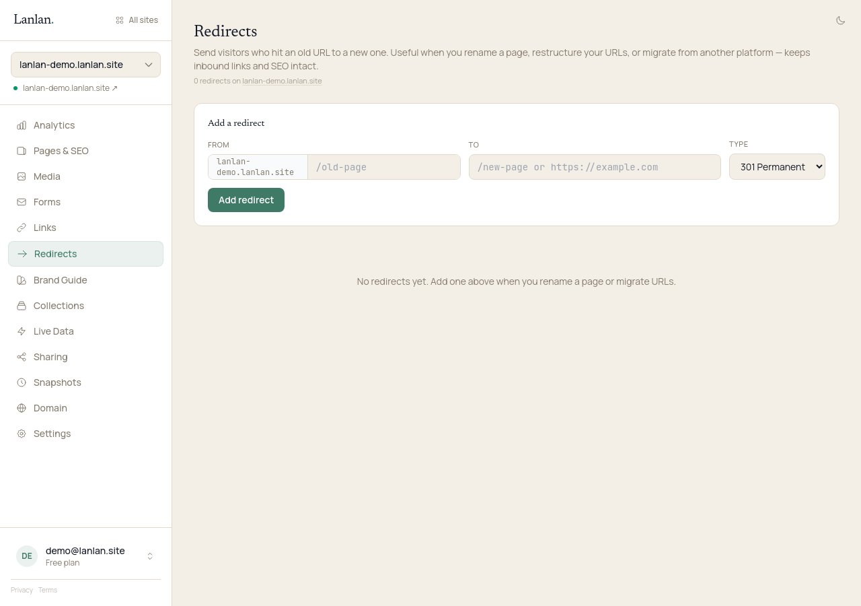Open Privacy link
This screenshot has width=861, height=606.
click(22, 590)
